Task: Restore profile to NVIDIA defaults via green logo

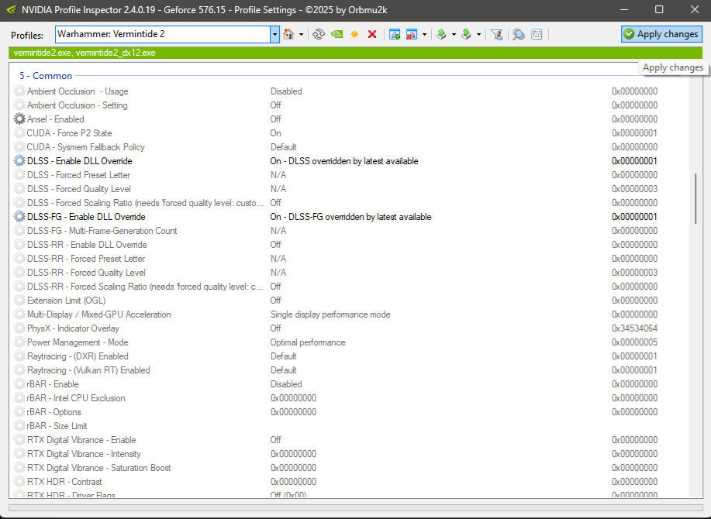Action: click(337, 34)
